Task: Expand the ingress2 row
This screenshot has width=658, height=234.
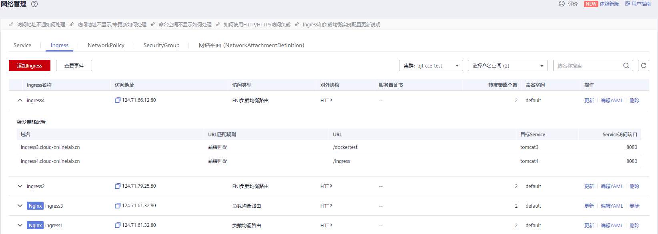Action: (20, 186)
